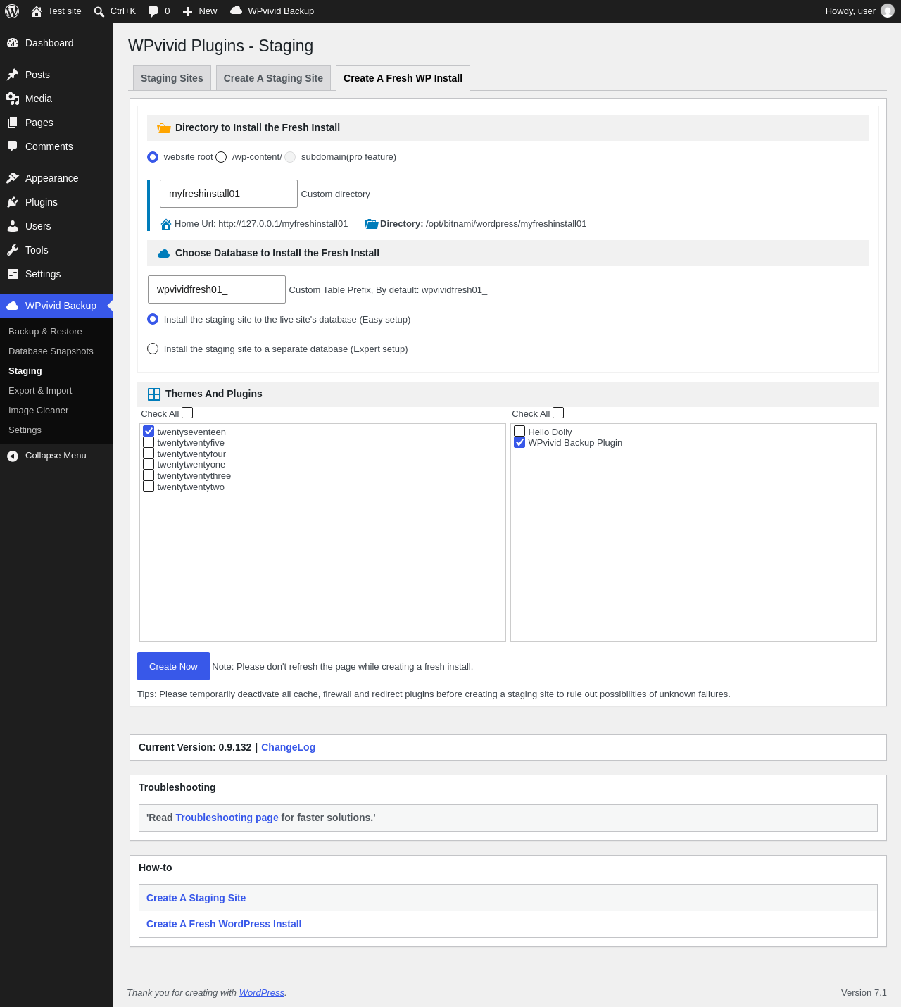The image size is (901, 1007).
Task: Open comments bubble icon in admin bar
Action: coord(153,11)
